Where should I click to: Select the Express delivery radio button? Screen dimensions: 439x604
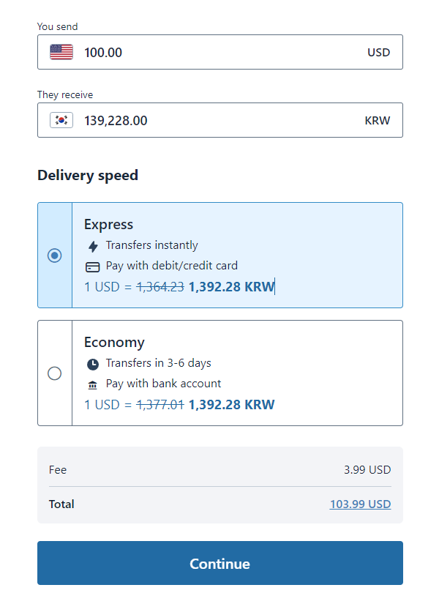54,256
